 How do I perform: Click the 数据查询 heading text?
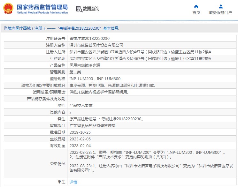91,9
